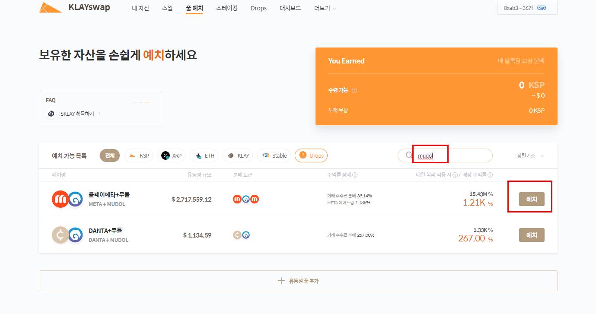Image resolution: width=596 pixels, height=314 pixels.
Task: Expand the 더보기 menu
Action: [325, 8]
